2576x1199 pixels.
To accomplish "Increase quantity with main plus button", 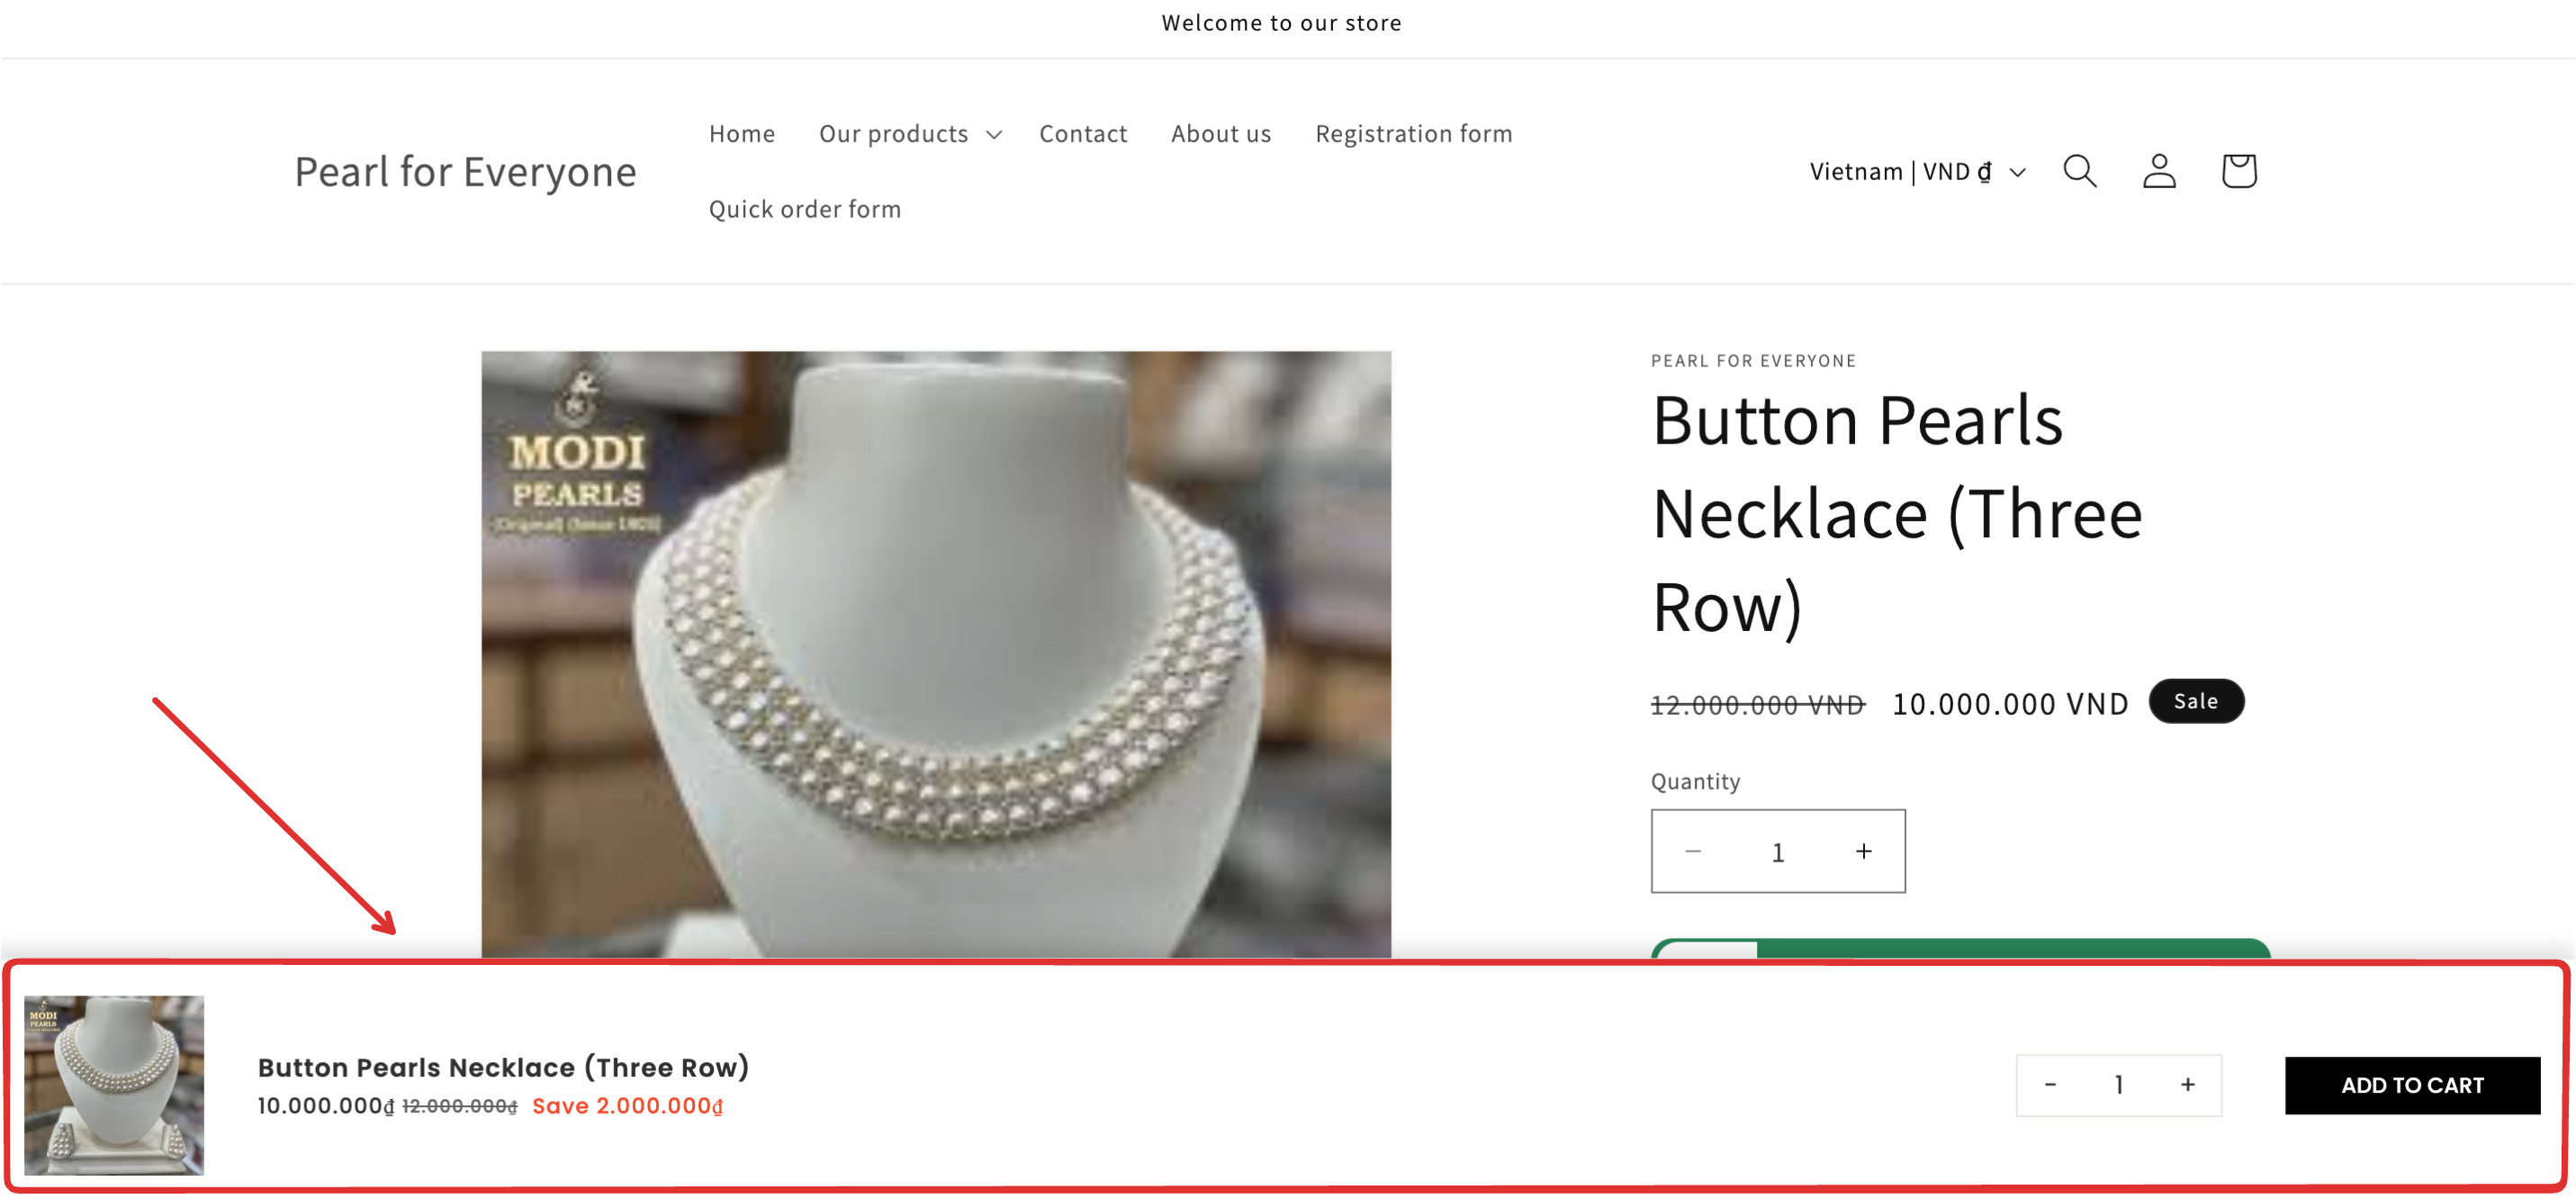I will (x=1863, y=851).
